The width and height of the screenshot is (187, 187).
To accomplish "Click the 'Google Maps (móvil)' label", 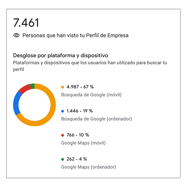I will (83, 143).
